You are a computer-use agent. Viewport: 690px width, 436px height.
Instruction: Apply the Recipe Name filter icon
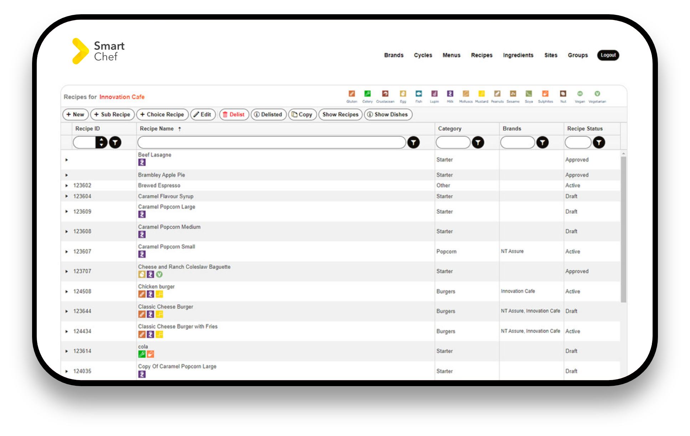pos(413,142)
